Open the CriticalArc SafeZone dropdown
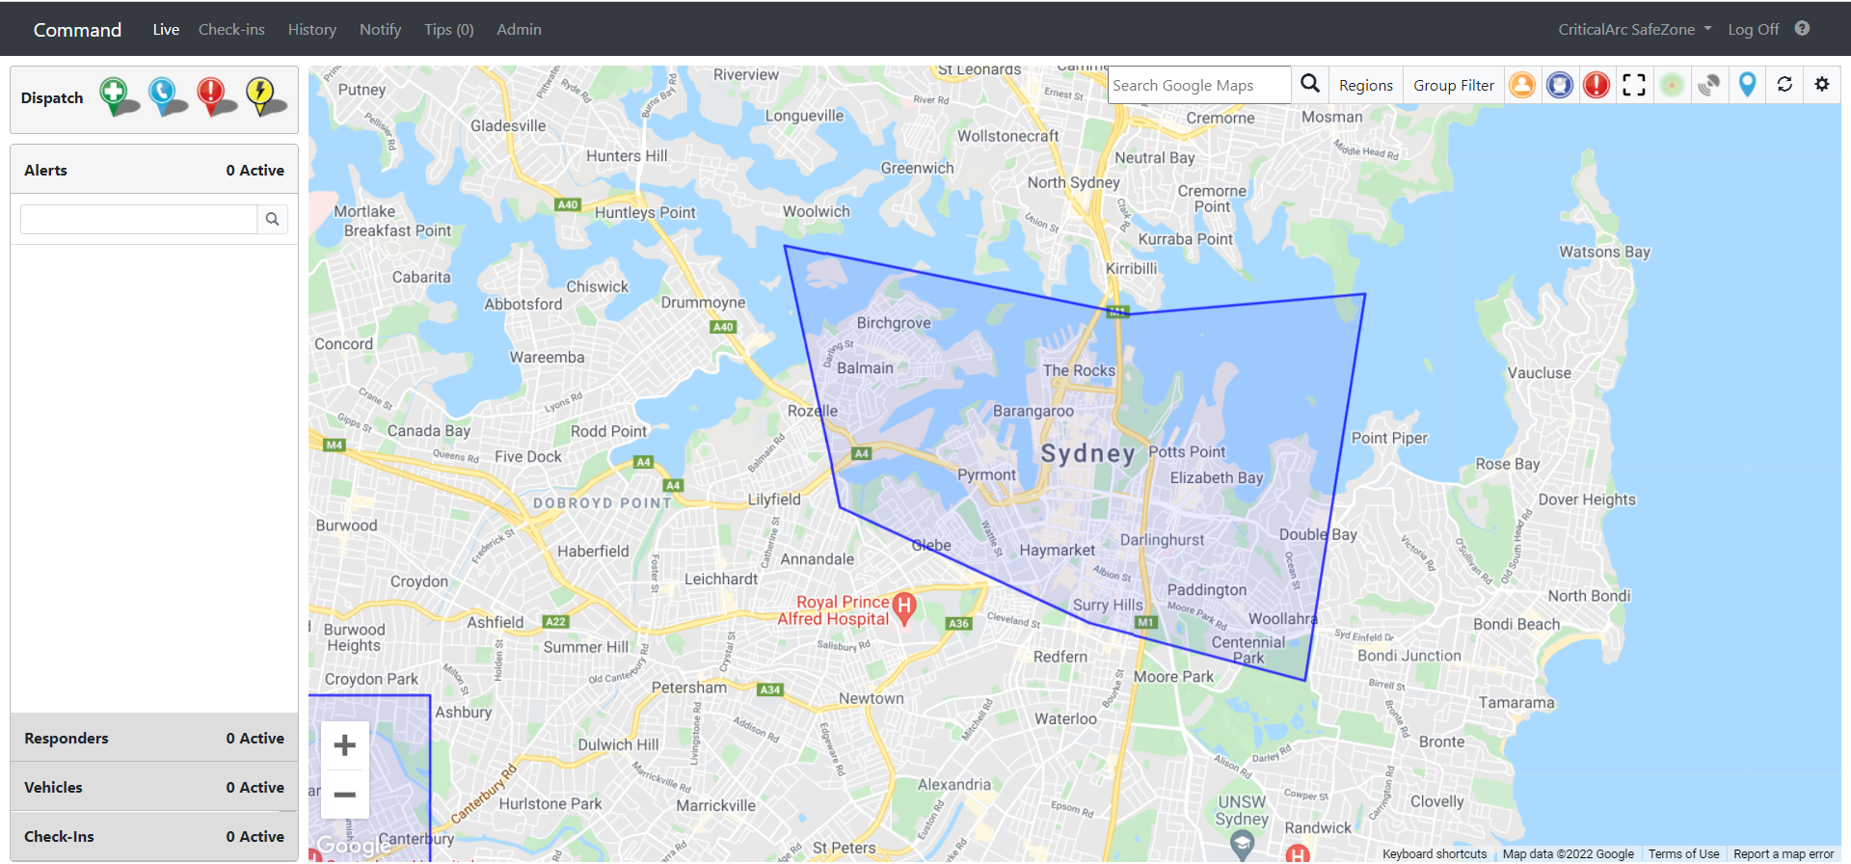 [x=1635, y=29]
